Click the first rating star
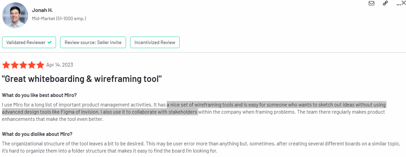The image size is (406, 157). pyautogui.click(x=6, y=65)
